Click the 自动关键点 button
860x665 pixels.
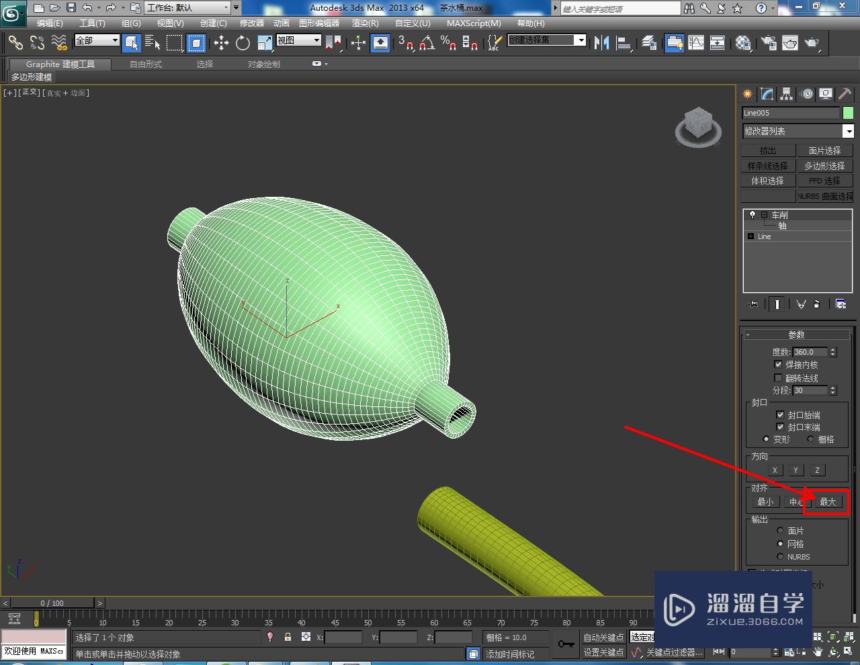[x=603, y=637]
